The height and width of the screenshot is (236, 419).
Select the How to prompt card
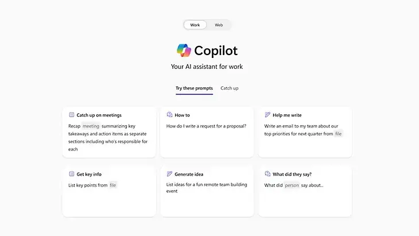(207, 132)
